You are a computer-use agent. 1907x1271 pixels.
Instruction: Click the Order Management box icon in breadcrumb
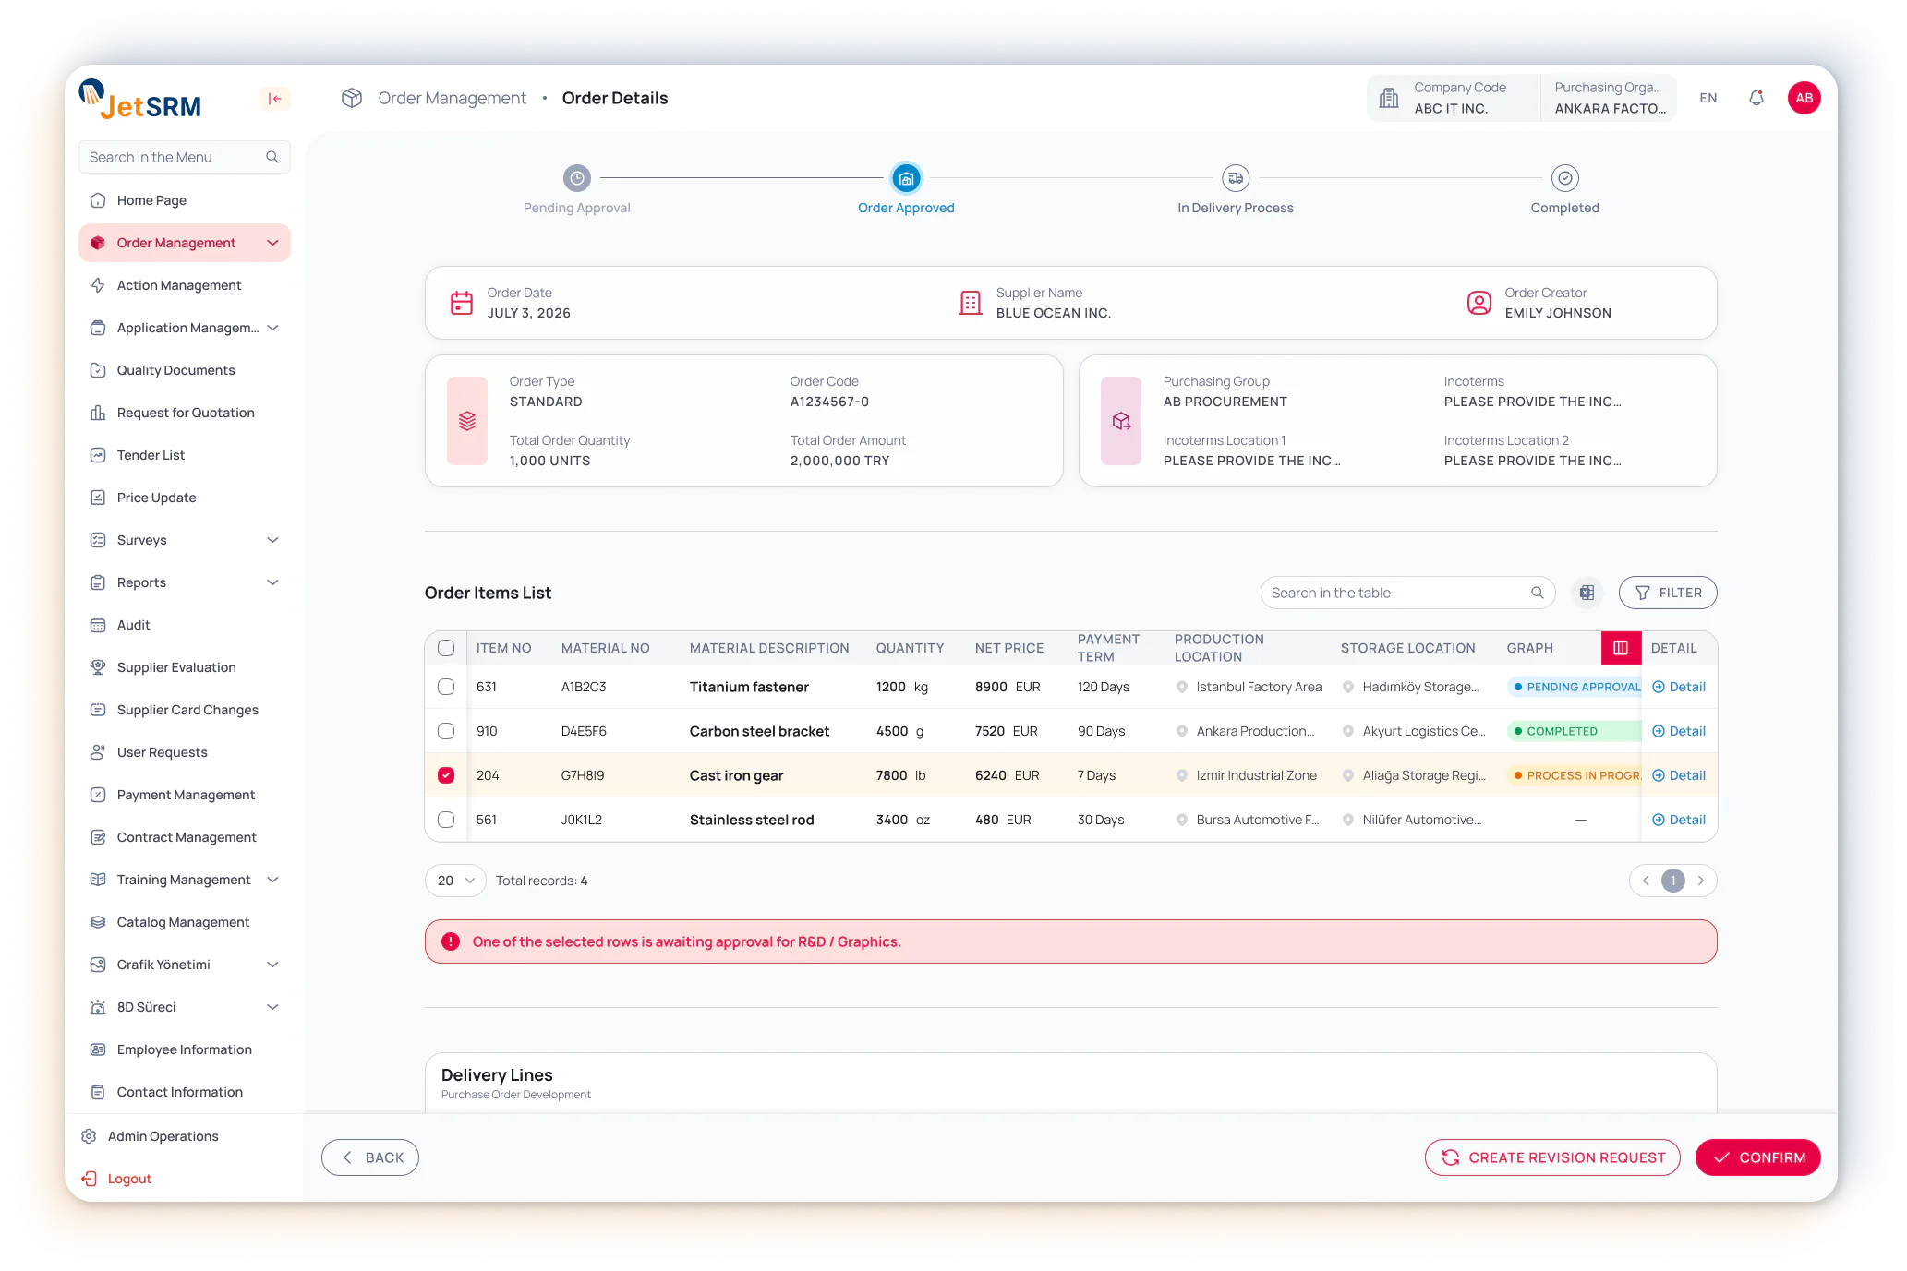click(x=352, y=98)
